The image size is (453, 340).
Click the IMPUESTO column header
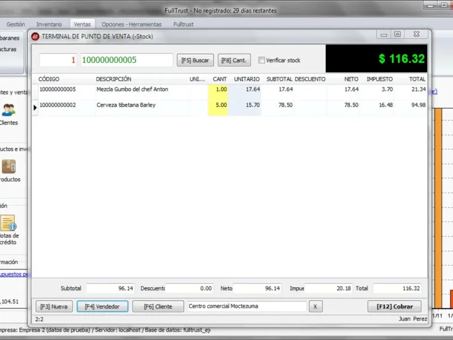(379, 79)
